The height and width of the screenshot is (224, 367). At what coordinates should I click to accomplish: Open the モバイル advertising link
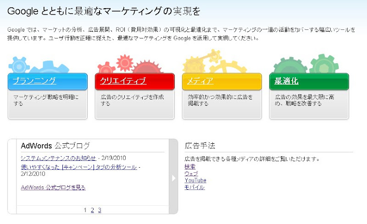click(x=194, y=187)
